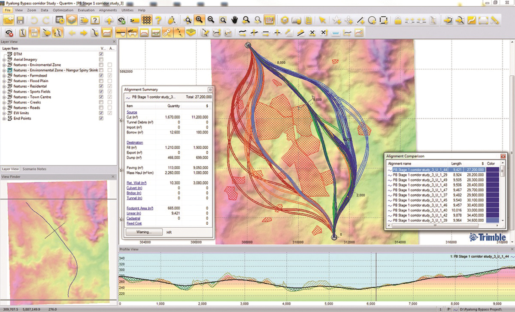515x312 pixels.
Task: Activate the Pan hand tool
Action: coord(235,20)
